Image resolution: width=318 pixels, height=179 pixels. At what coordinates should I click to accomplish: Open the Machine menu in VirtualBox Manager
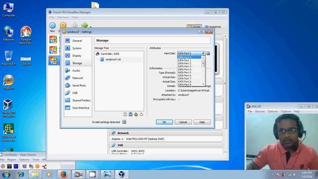(x=63, y=17)
